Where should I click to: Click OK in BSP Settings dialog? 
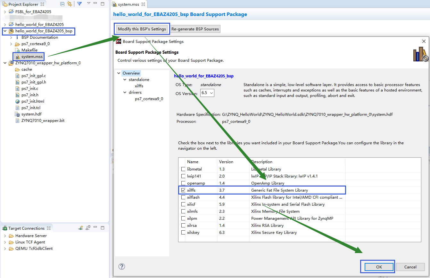(x=379, y=267)
